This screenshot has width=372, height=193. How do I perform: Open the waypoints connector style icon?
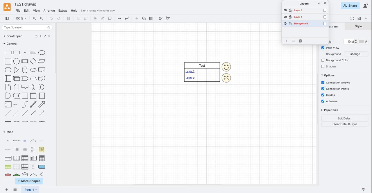pos(127,18)
